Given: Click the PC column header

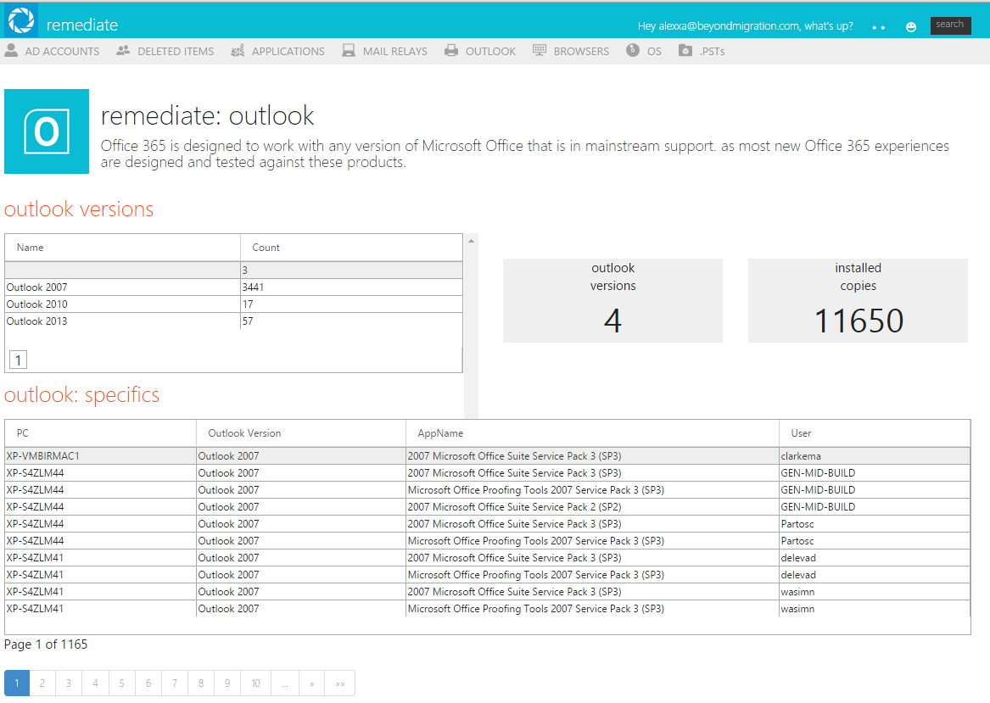Looking at the screenshot, I should tap(100, 432).
